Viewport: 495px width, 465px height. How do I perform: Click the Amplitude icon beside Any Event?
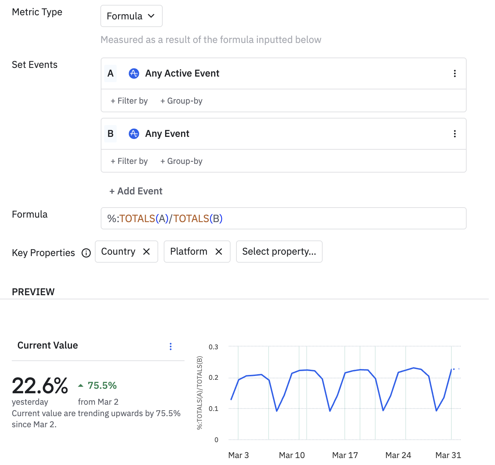[x=134, y=134]
